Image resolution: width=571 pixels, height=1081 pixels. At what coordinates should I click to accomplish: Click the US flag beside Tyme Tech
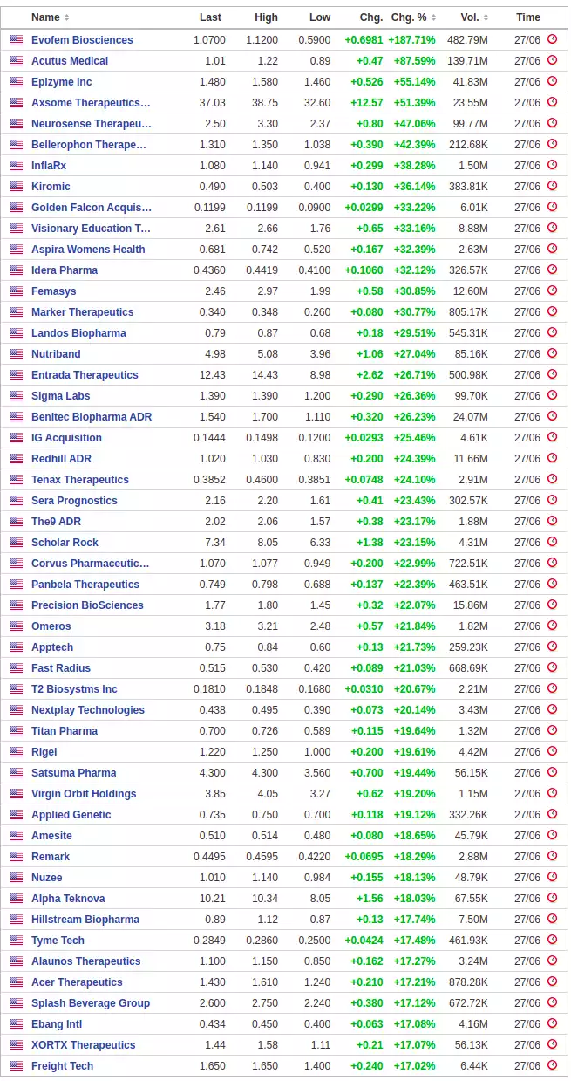point(17,941)
